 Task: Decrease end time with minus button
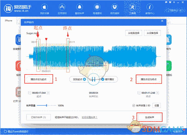click(x=139, y=93)
